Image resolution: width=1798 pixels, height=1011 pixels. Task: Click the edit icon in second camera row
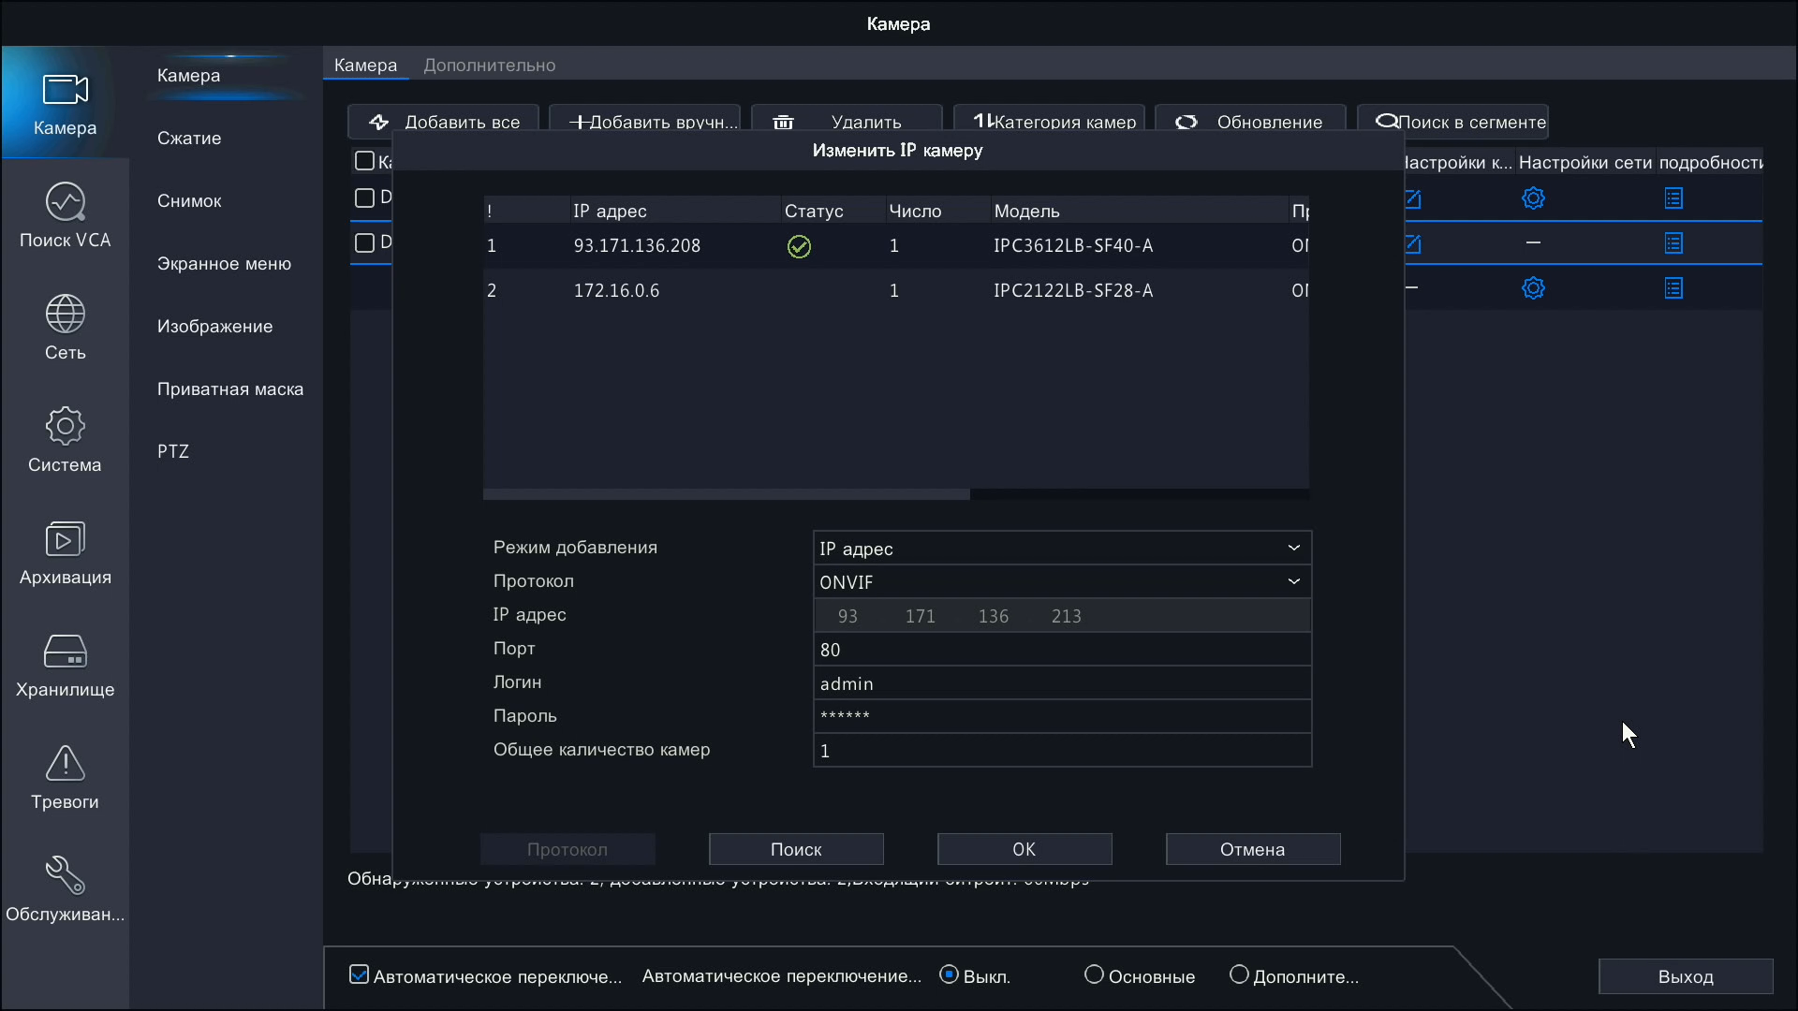point(1412,243)
